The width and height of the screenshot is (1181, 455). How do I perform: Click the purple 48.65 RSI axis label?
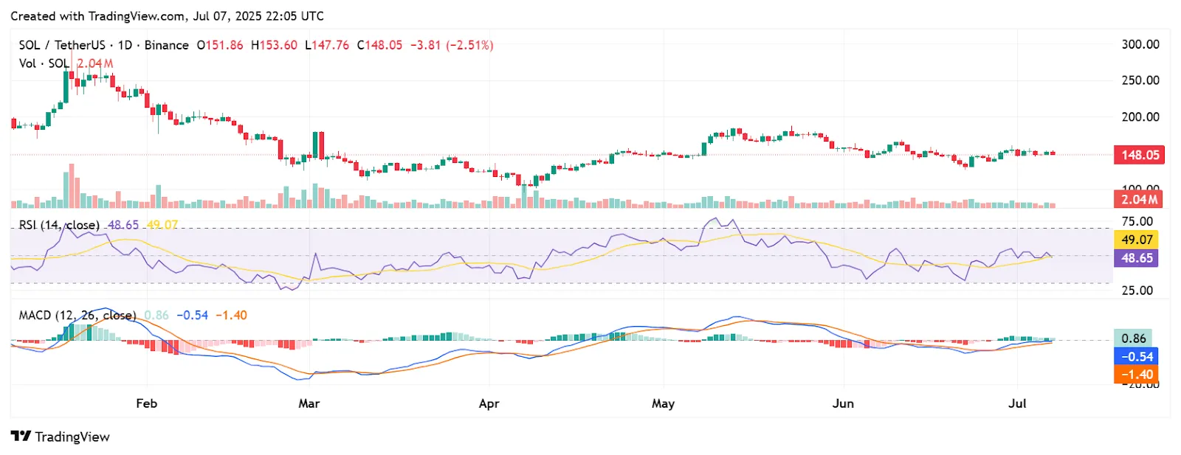[1137, 258]
